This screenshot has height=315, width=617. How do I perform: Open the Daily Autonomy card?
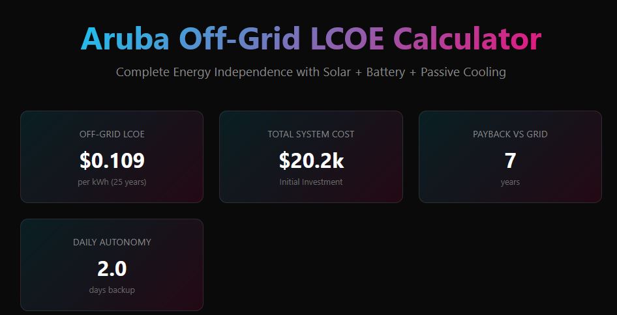(x=112, y=265)
